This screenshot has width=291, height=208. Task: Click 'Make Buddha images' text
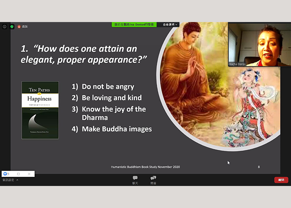pos(117,129)
